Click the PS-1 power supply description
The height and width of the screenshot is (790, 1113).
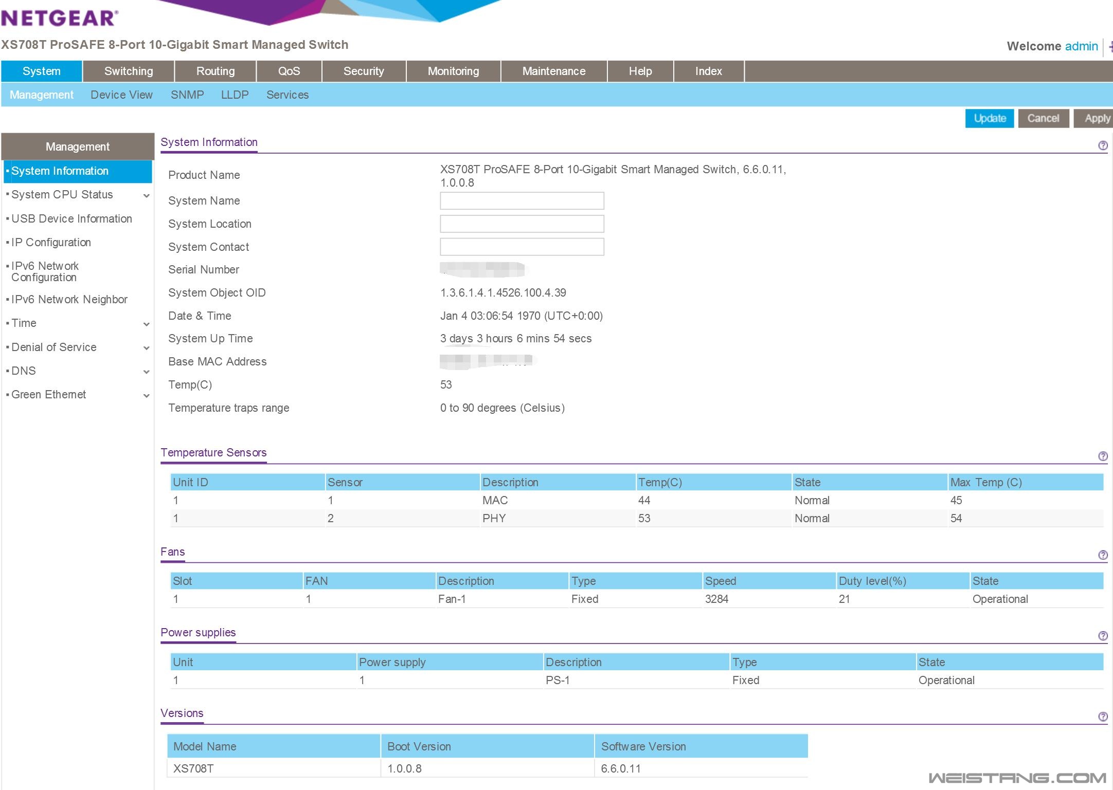[558, 680]
